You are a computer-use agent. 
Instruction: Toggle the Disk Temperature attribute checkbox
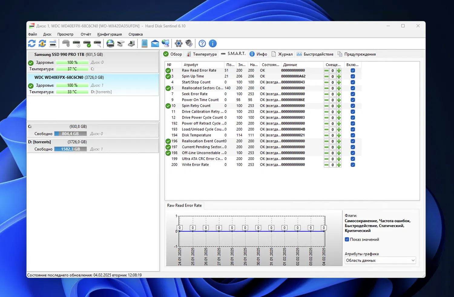pos(353,135)
